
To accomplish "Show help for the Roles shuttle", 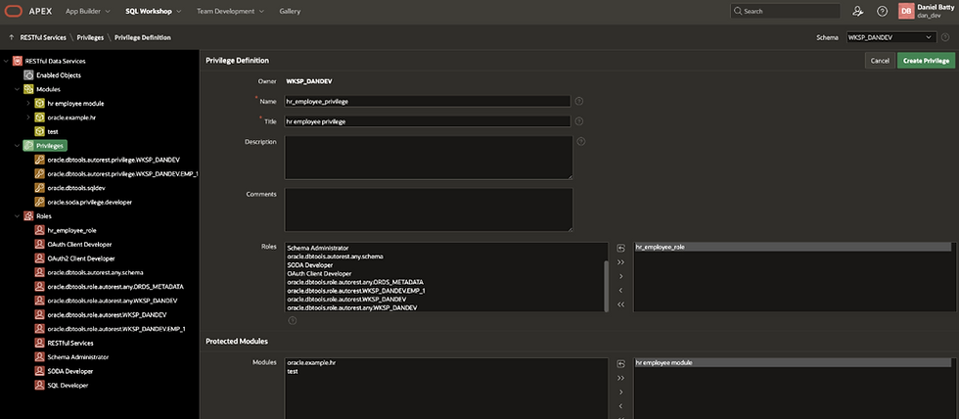I will [292, 320].
